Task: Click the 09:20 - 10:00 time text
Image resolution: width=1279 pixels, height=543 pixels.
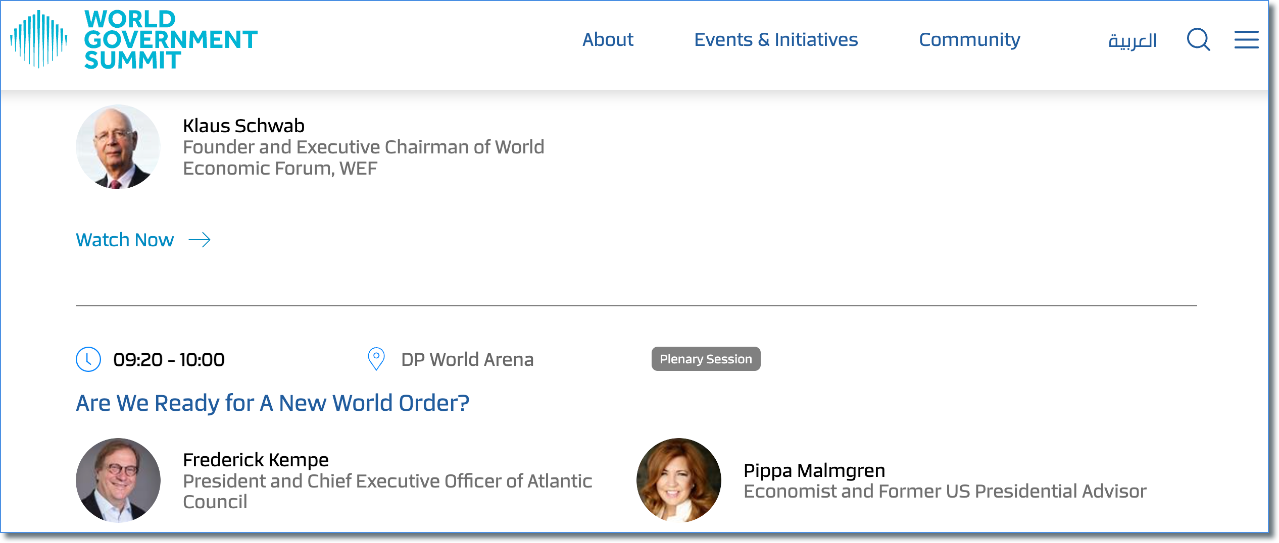Action: (169, 359)
